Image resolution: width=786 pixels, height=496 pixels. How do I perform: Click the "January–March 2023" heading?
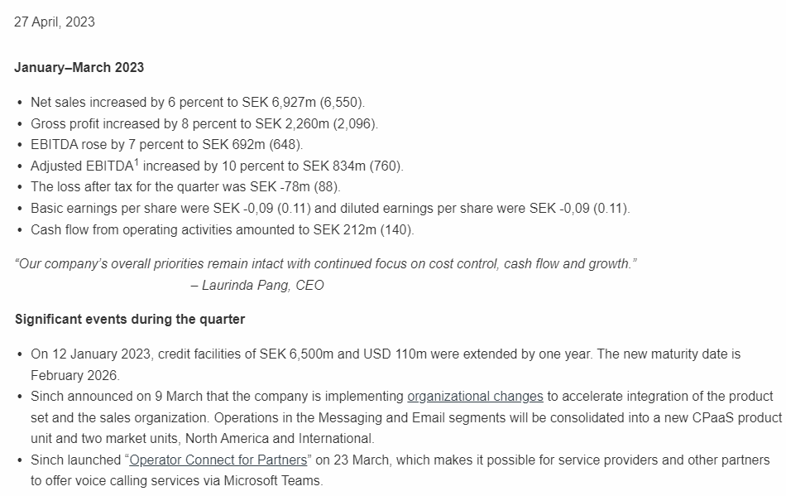click(79, 67)
